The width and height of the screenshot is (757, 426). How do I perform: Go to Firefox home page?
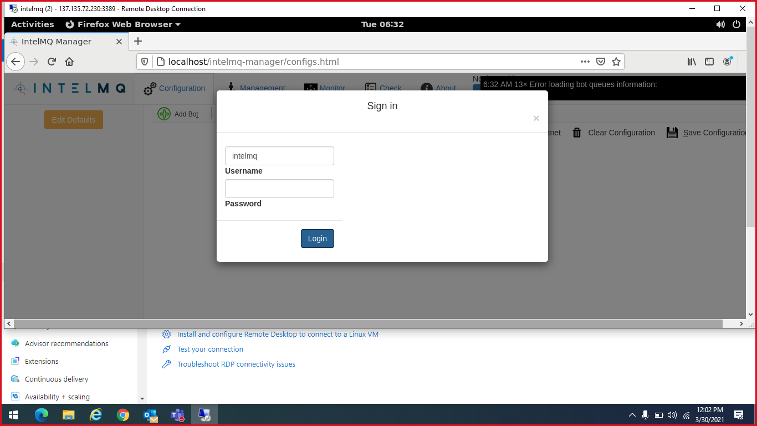tap(69, 62)
